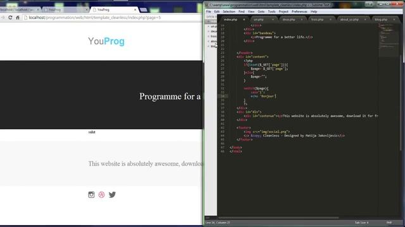Close the localhost browser tab
This screenshot has width=405, height=227.
point(38,10)
